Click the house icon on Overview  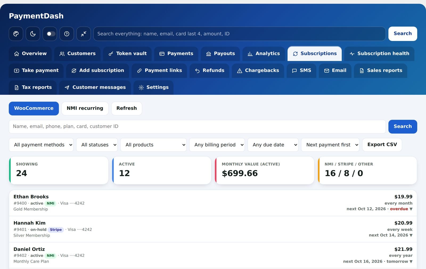(17, 54)
